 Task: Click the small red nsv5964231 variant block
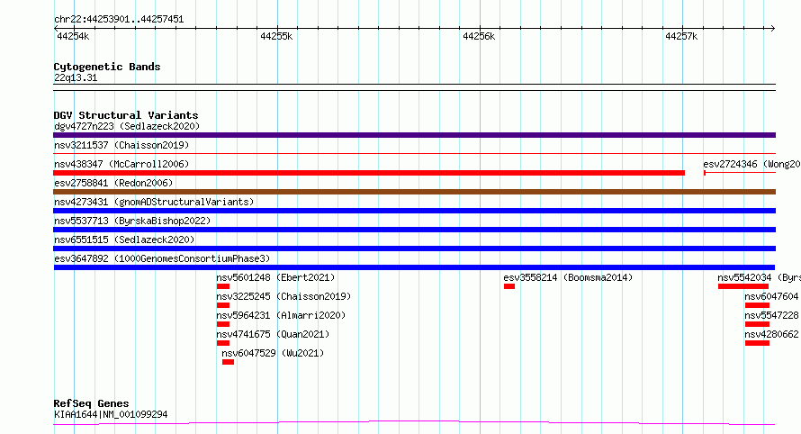[223, 324]
